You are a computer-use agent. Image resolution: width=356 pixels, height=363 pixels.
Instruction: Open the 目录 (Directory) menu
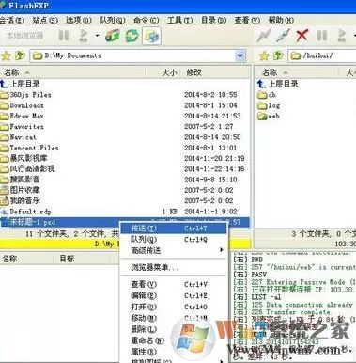[213, 21]
